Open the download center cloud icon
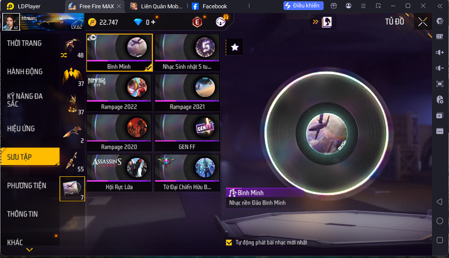The image size is (449, 258). point(221,22)
